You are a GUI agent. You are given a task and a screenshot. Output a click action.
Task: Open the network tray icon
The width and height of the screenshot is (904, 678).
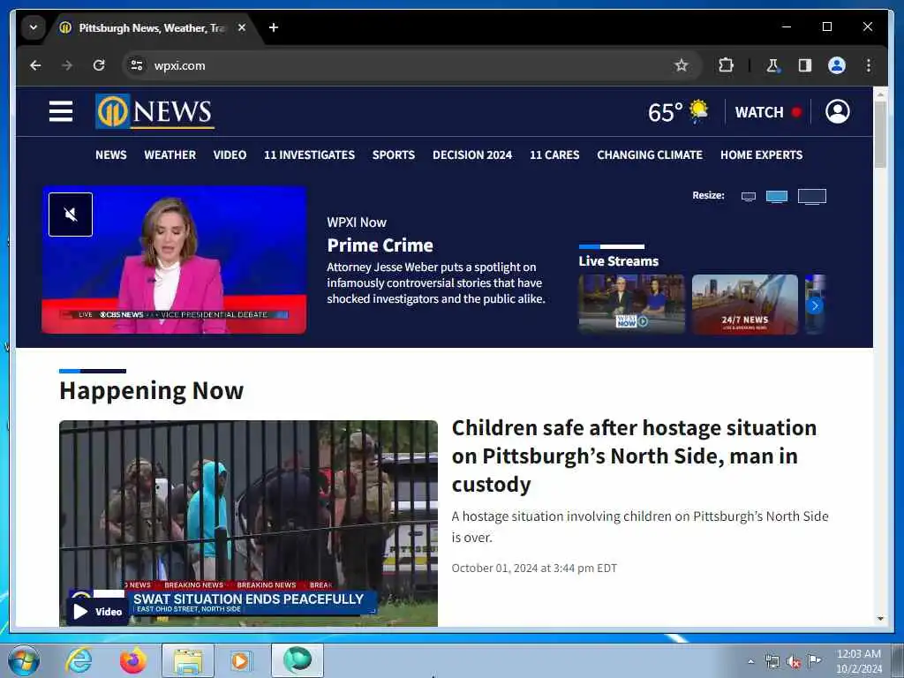pos(772,661)
